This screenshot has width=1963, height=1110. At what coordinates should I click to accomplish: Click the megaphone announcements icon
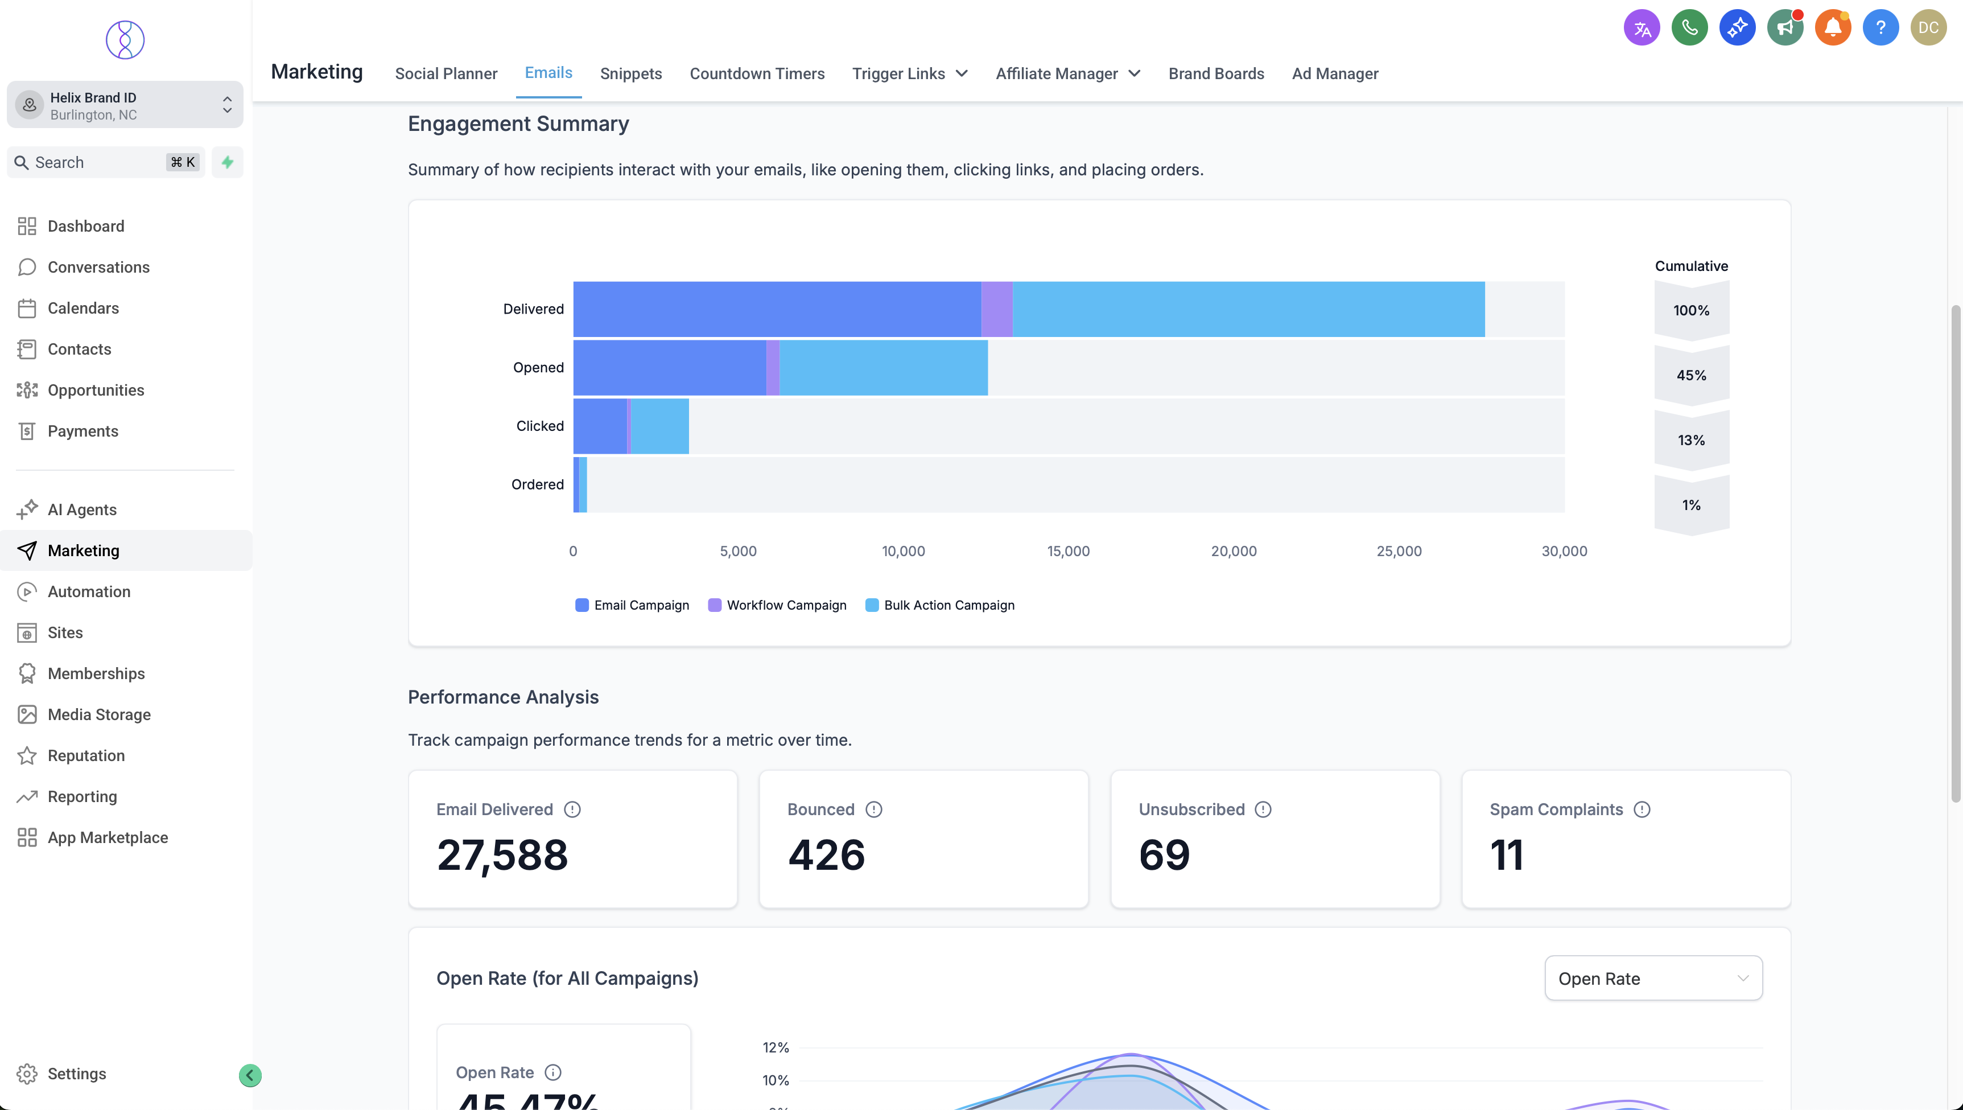1785,28
